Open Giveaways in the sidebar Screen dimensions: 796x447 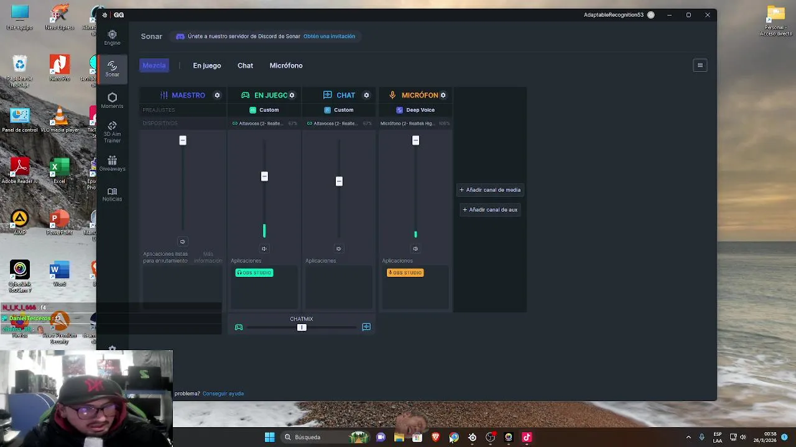(112, 163)
